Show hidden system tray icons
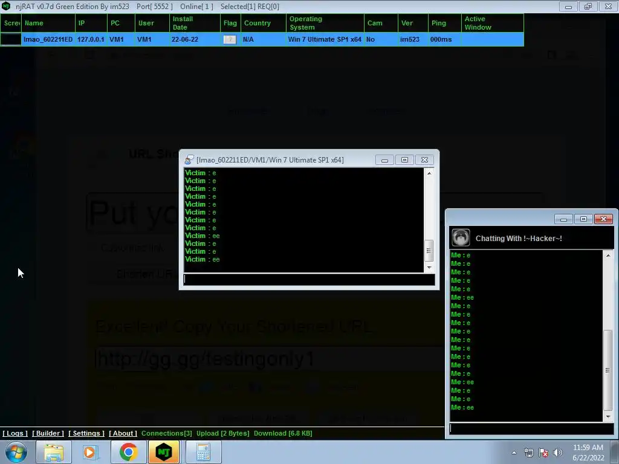The image size is (619, 464). click(514, 453)
